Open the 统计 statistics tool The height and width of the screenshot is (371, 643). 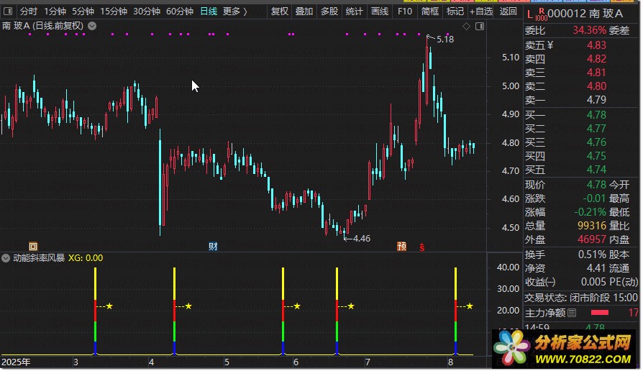(x=354, y=11)
